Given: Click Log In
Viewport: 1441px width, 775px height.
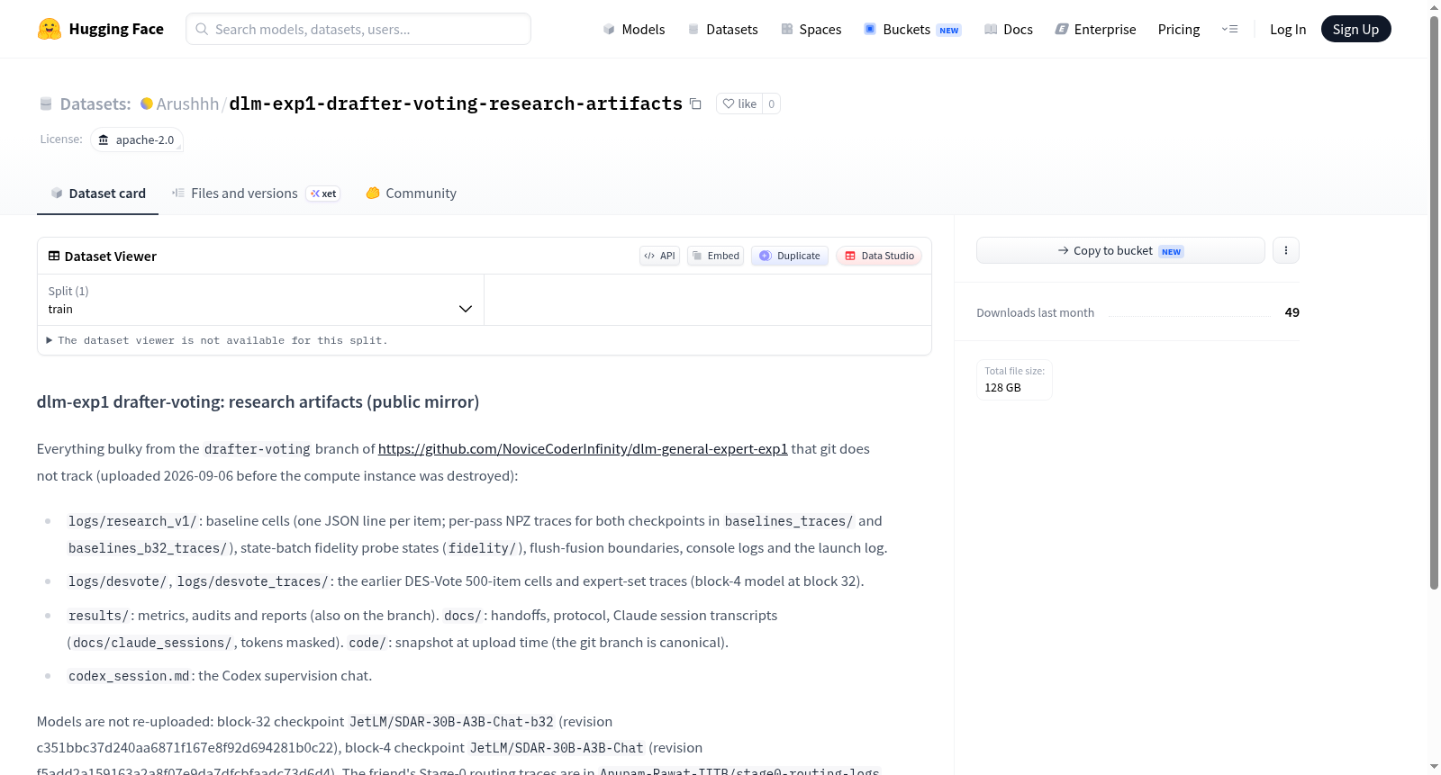Looking at the screenshot, I should click(1288, 29).
